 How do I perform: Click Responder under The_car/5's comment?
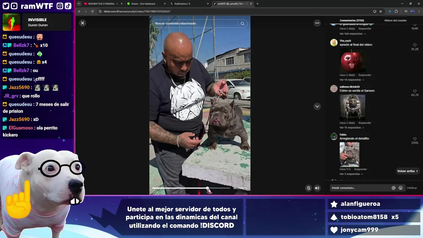pos(365,75)
